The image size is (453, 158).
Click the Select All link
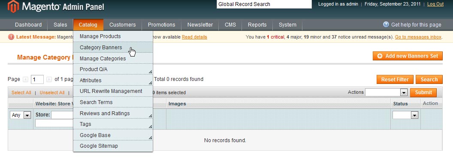click(x=21, y=92)
